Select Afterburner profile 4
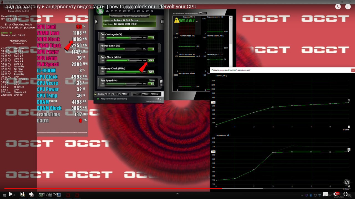Image resolution: width=355 pixels, height=199 pixels. (x=117, y=94)
